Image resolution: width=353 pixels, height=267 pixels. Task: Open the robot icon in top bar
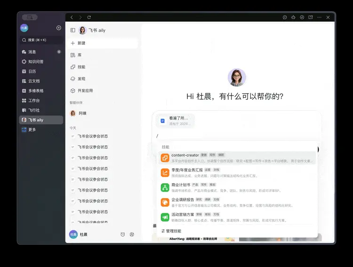[x=293, y=17]
